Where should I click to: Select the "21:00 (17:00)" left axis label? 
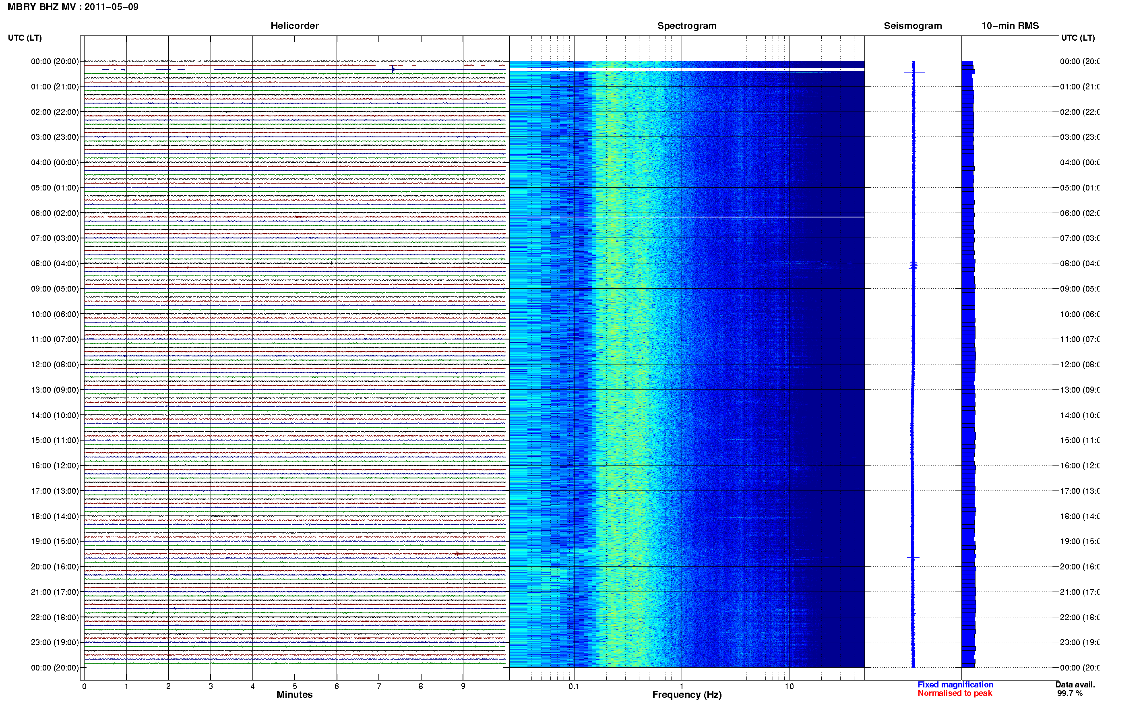[x=55, y=592]
